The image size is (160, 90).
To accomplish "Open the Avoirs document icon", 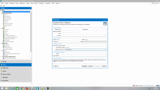I will tap(4, 22).
